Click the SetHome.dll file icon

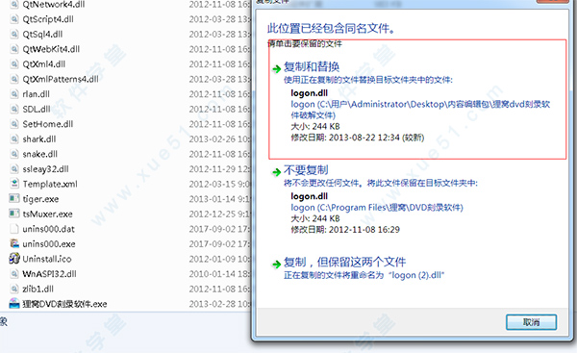click(x=14, y=124)
